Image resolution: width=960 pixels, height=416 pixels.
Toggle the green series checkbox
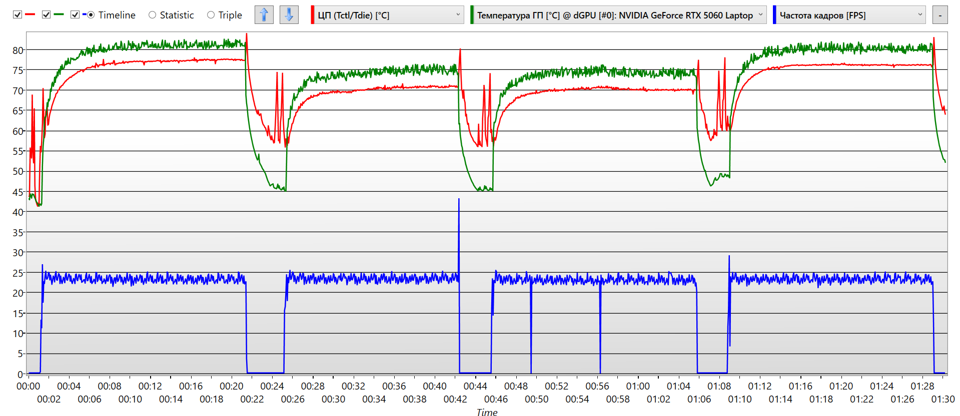(47, 15)
